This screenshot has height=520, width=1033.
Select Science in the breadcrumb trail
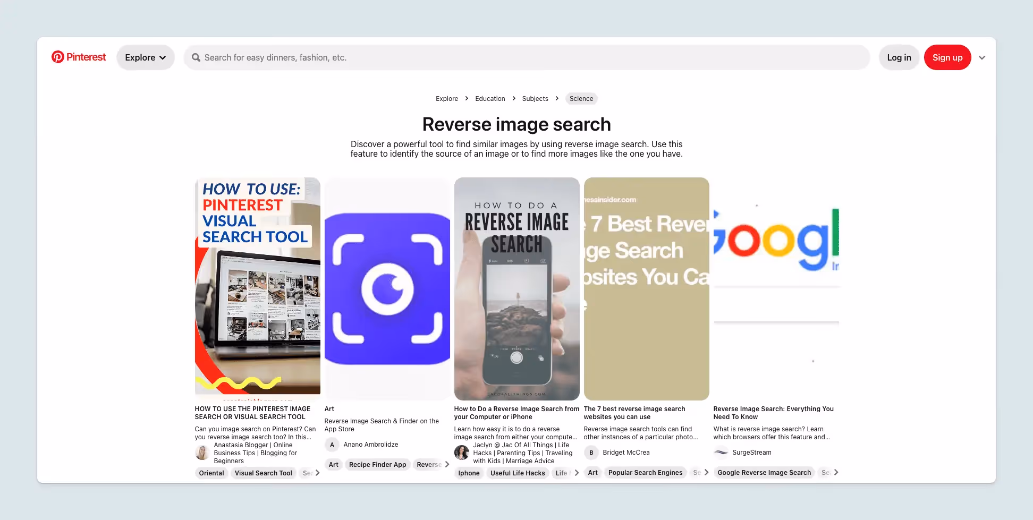point(581,98)
